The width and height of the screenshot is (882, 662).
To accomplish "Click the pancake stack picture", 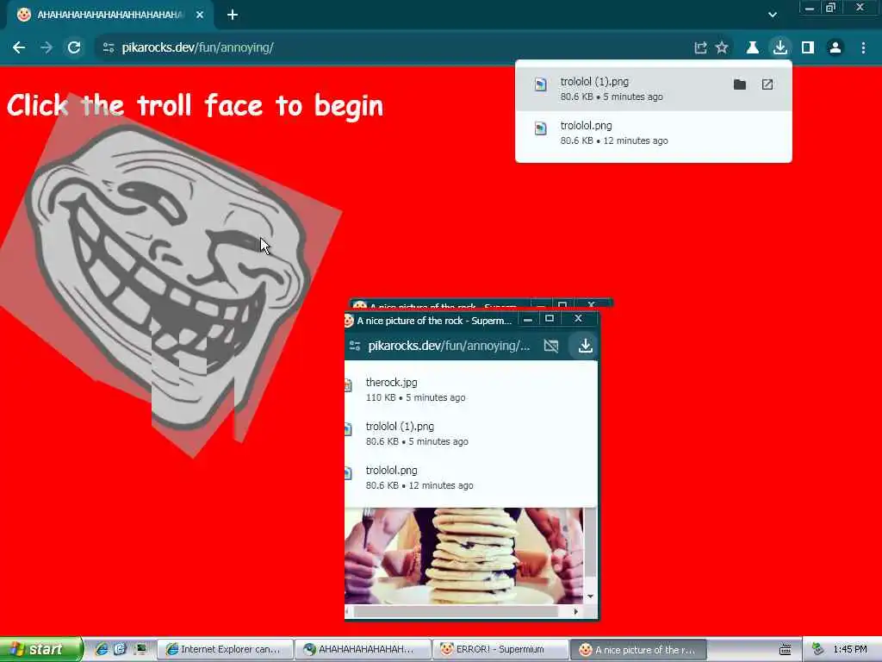I will click(x=464, y=556).
